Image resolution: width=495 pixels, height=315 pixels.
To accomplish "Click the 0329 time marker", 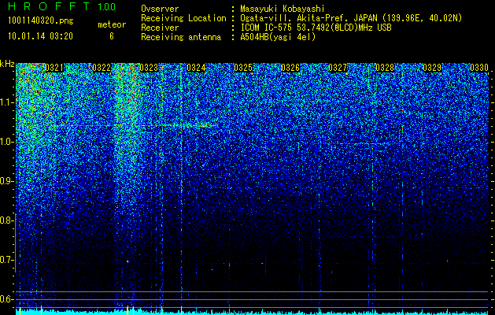I will pos(432,68).
